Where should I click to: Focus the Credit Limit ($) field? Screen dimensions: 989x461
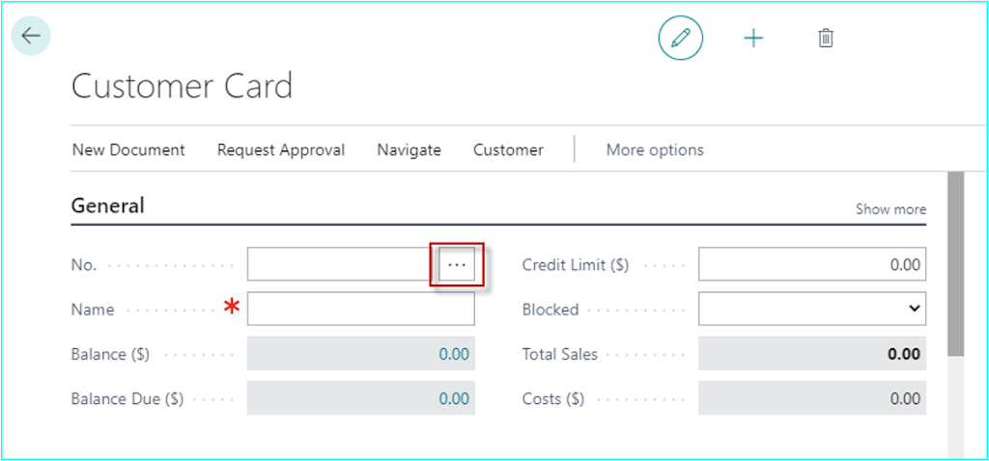[811, 264]
